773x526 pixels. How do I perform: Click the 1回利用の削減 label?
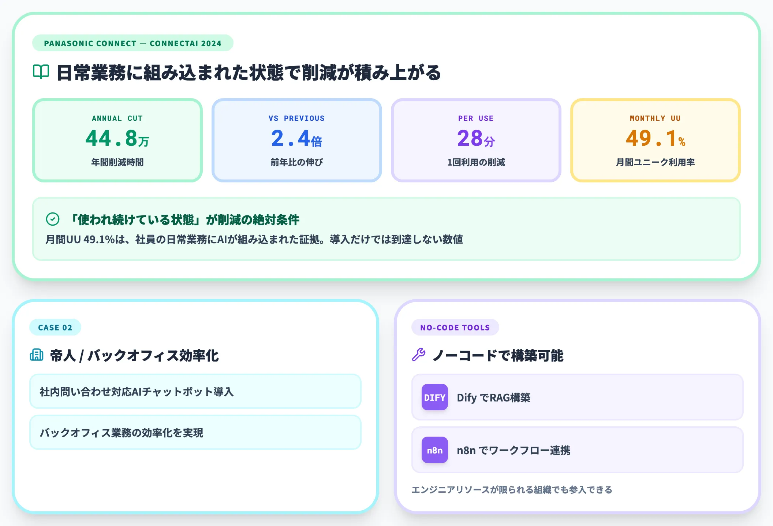click(476, 162)
